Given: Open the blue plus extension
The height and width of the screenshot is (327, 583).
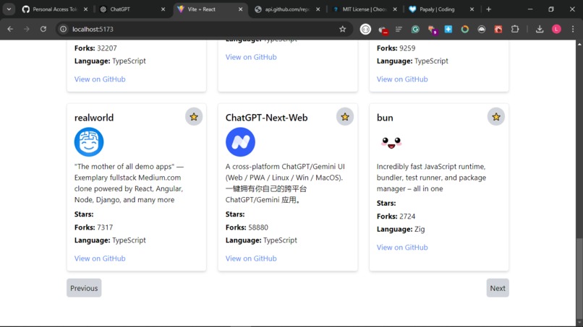Looking at the screenshot, I should click(x=448, y=29).
